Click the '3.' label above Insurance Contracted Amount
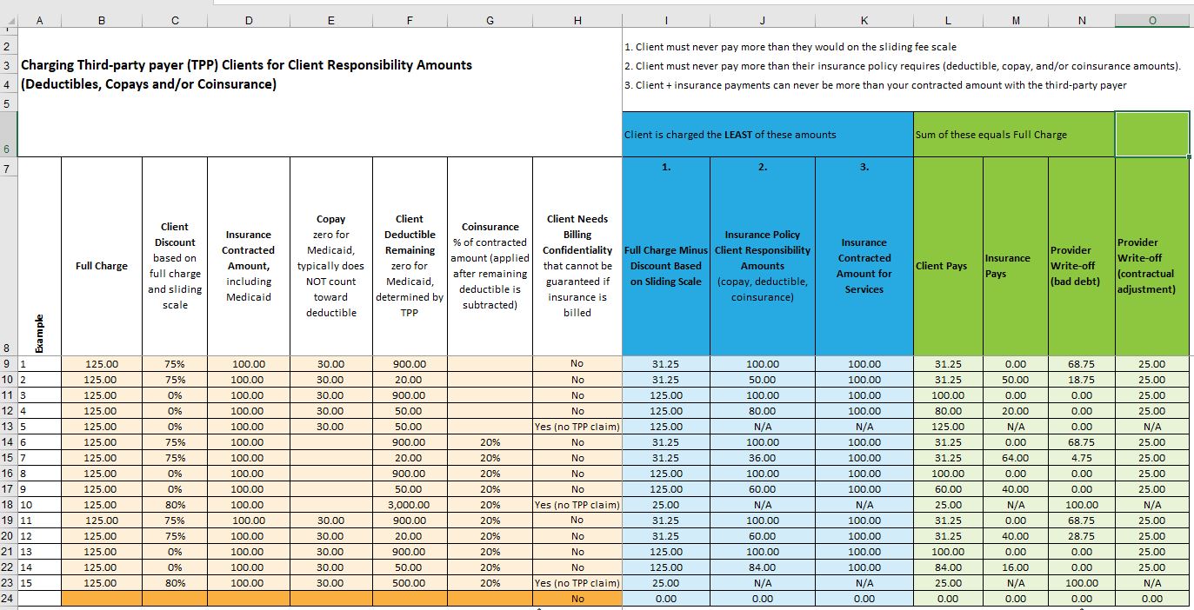1194x610 pixels. click(864, 167)
